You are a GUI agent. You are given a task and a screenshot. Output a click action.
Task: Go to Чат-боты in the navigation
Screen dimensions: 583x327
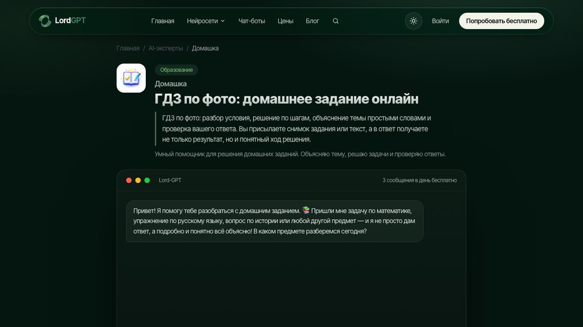click(x=252, y=21)
